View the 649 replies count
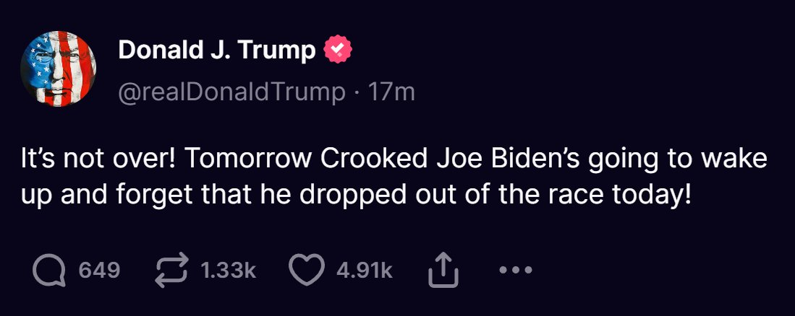 pyautogui.click(x=99, y=271)
